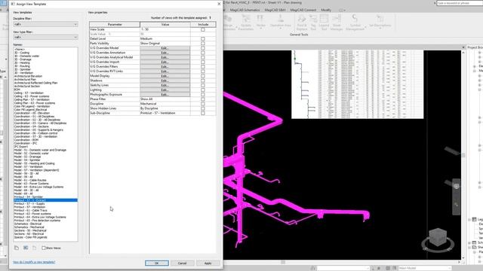Toggle the Include checkbox for Phase Filter

click(203, 99)
